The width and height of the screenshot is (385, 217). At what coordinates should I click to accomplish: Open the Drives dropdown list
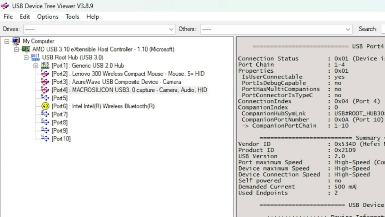(x=171, y=29)
